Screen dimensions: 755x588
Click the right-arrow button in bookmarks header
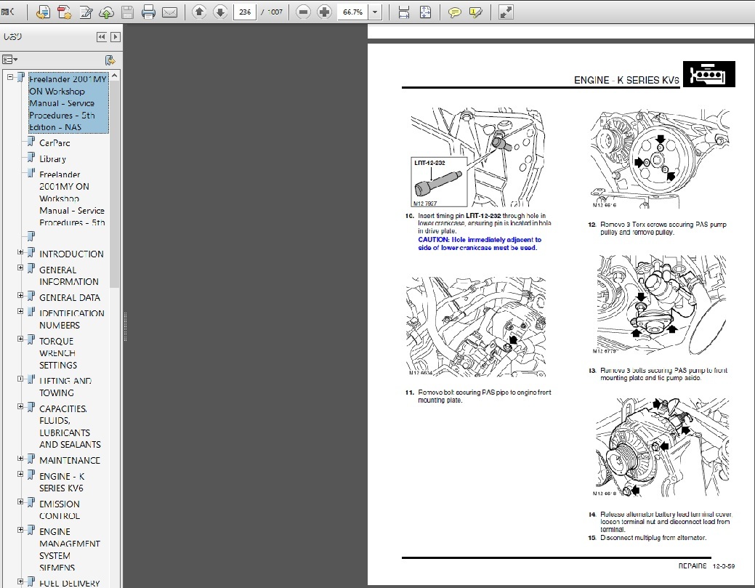[x=116, y=37]
